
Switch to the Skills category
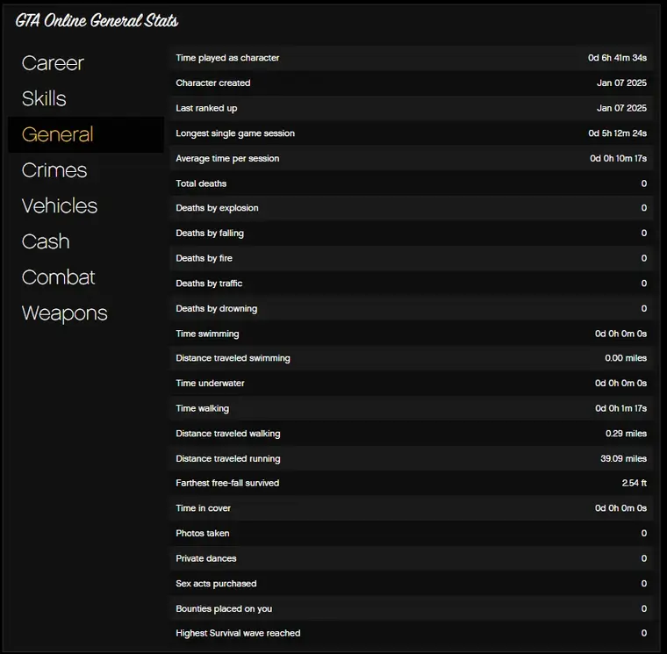tap(44, 99)
